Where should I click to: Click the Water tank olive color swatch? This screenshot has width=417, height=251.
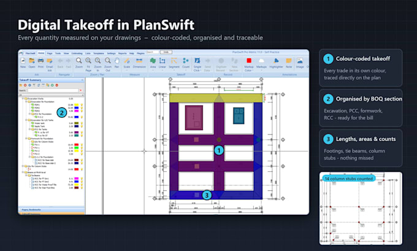coord(76,123)
